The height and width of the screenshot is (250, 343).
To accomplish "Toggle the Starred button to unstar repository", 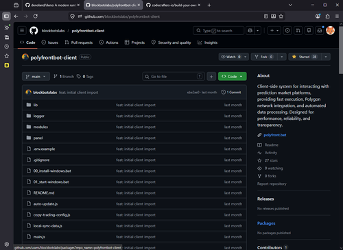I will 305,57.
